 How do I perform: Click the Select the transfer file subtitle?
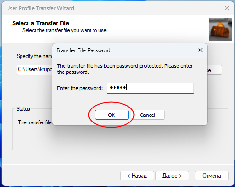point(65,30)
